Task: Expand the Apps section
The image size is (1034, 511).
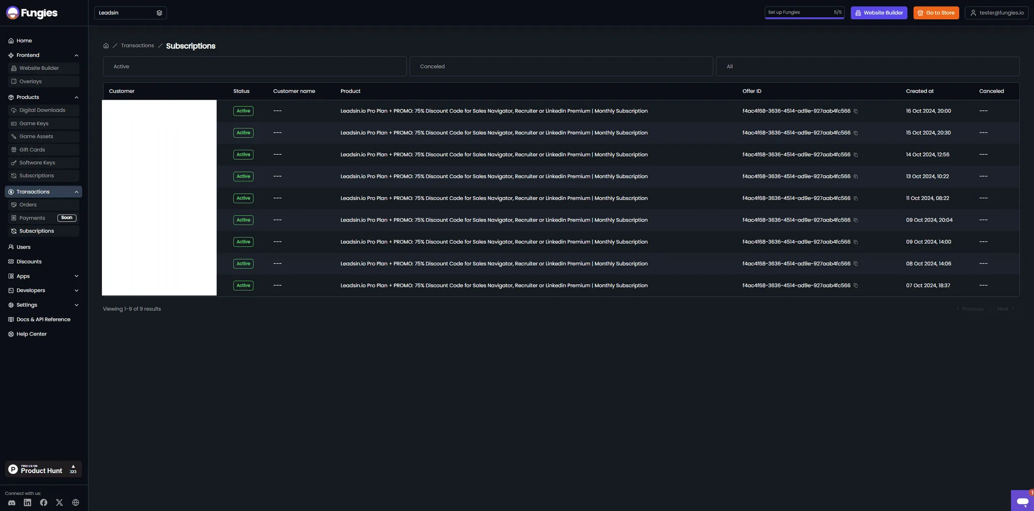Action: pos(76,276)
